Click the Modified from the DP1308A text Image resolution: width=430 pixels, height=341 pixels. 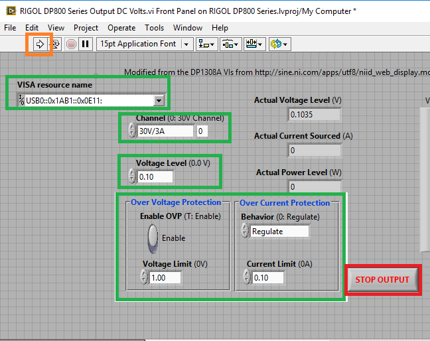pyautogui.click(x=277, y=72)
